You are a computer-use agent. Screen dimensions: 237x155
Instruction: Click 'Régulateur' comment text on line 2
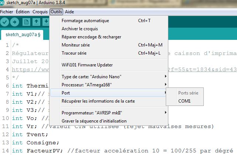tap(30, 53)
